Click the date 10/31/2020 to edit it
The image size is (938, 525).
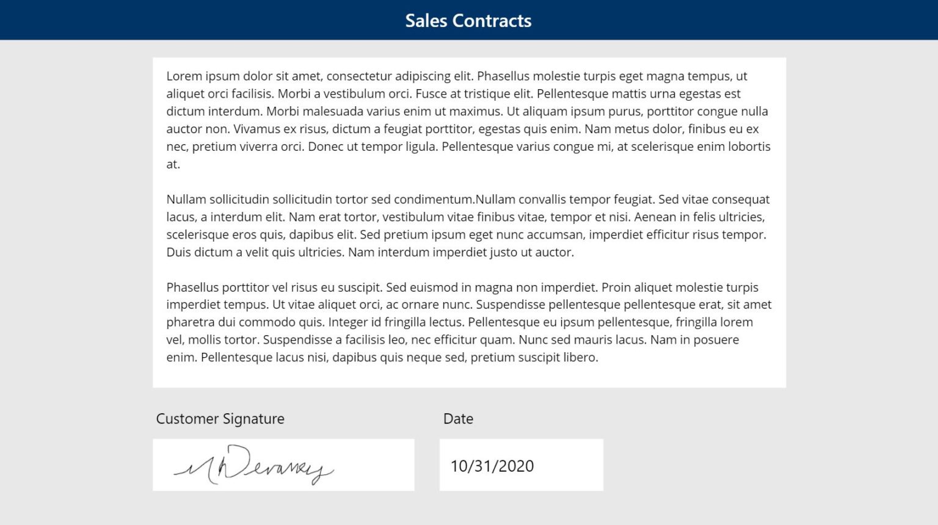(492, 466)
